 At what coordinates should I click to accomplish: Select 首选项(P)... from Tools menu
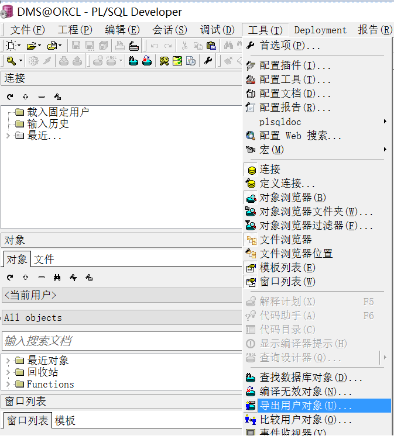[317, 46]
